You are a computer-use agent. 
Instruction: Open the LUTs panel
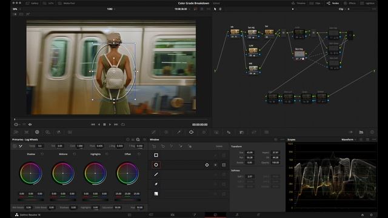pyautogui.click(x=48, y=3)
